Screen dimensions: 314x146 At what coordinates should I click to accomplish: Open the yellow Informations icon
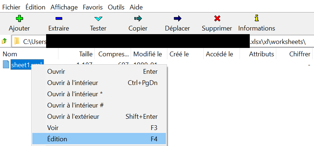pos(257,18)
